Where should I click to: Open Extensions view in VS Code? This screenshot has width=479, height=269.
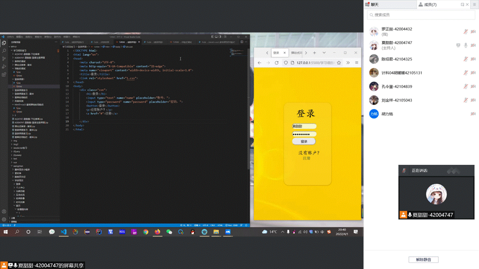pyautogui.click(x=4, y=74)
